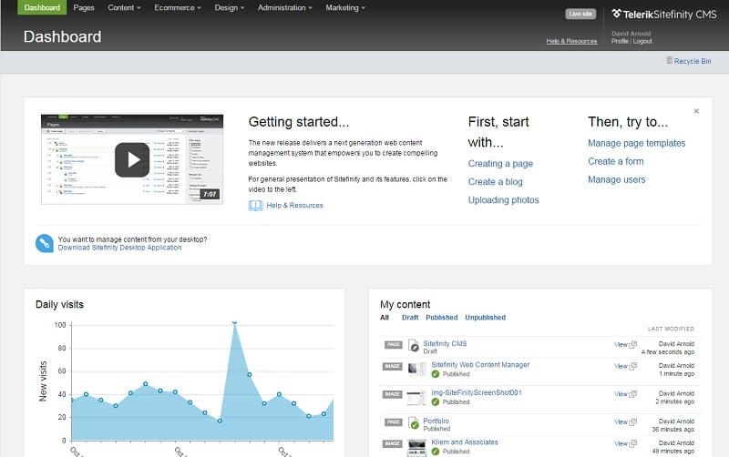Open the Content dropdown menu
This screenshot has height=457, width=729.
[x=124, y=7]
